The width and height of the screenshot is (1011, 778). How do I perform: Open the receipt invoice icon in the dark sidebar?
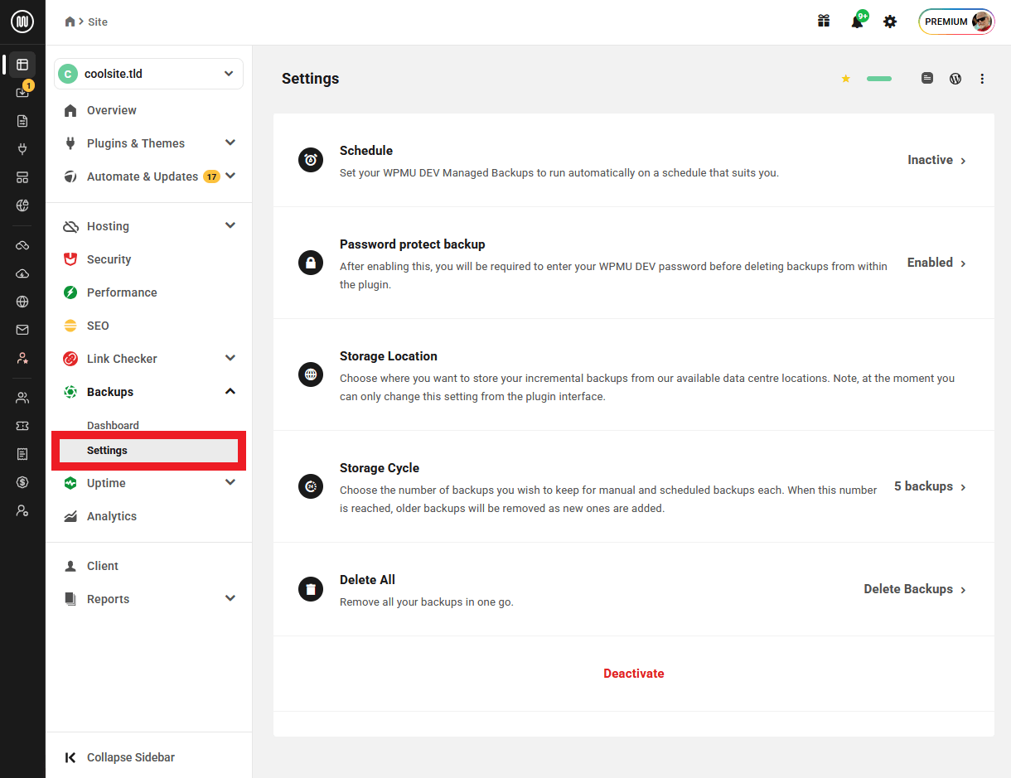(x=22, y=454)
